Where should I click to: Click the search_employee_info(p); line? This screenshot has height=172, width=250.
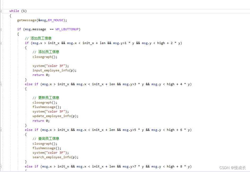(x=55, y=157)
